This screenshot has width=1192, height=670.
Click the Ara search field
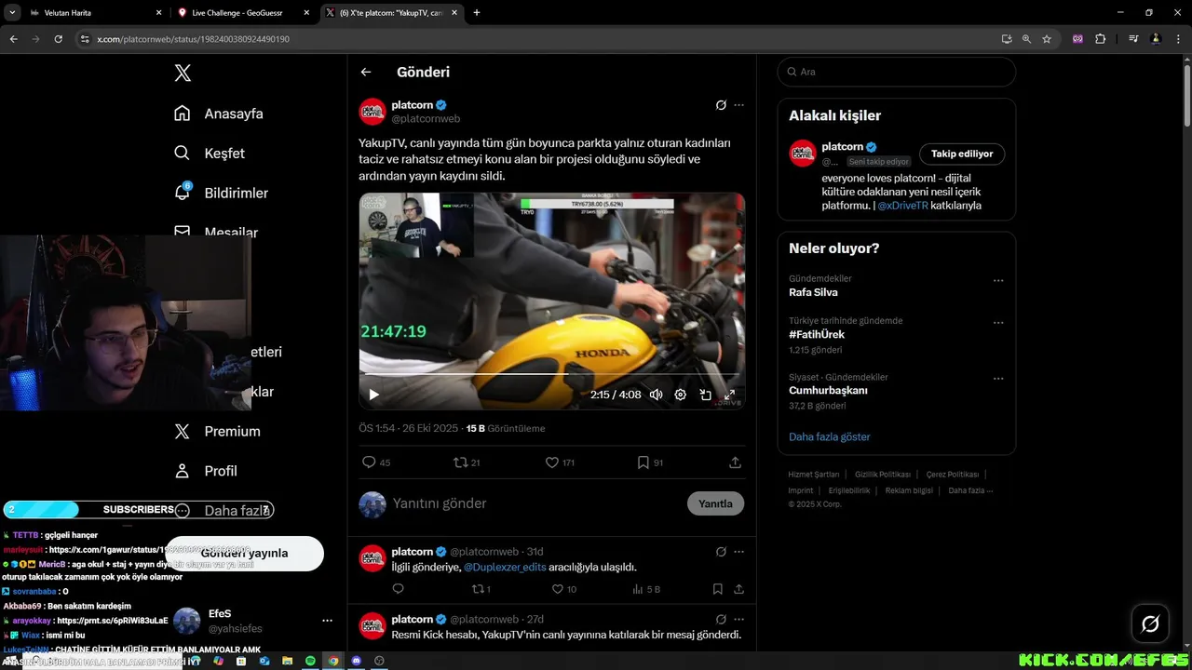coord(896,72)
